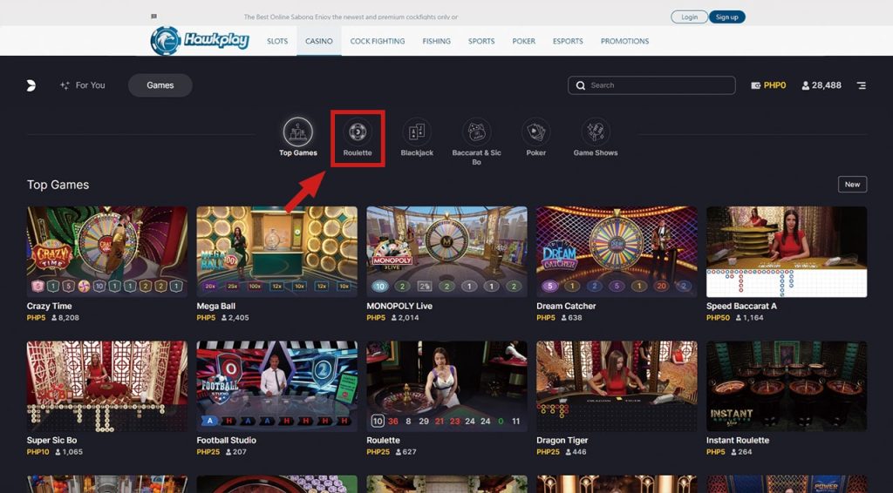Open the PROMOTIONS menu

(624, 41)
